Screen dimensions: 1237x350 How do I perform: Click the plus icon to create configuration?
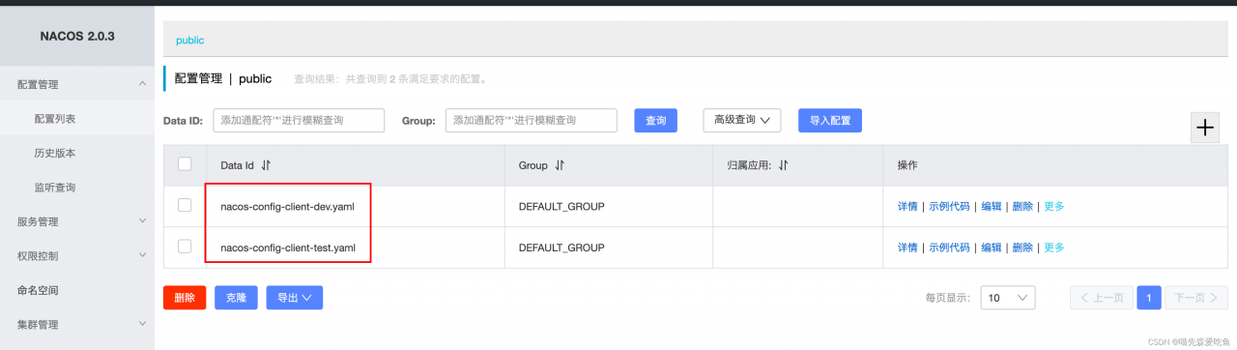coord(1204,128)
